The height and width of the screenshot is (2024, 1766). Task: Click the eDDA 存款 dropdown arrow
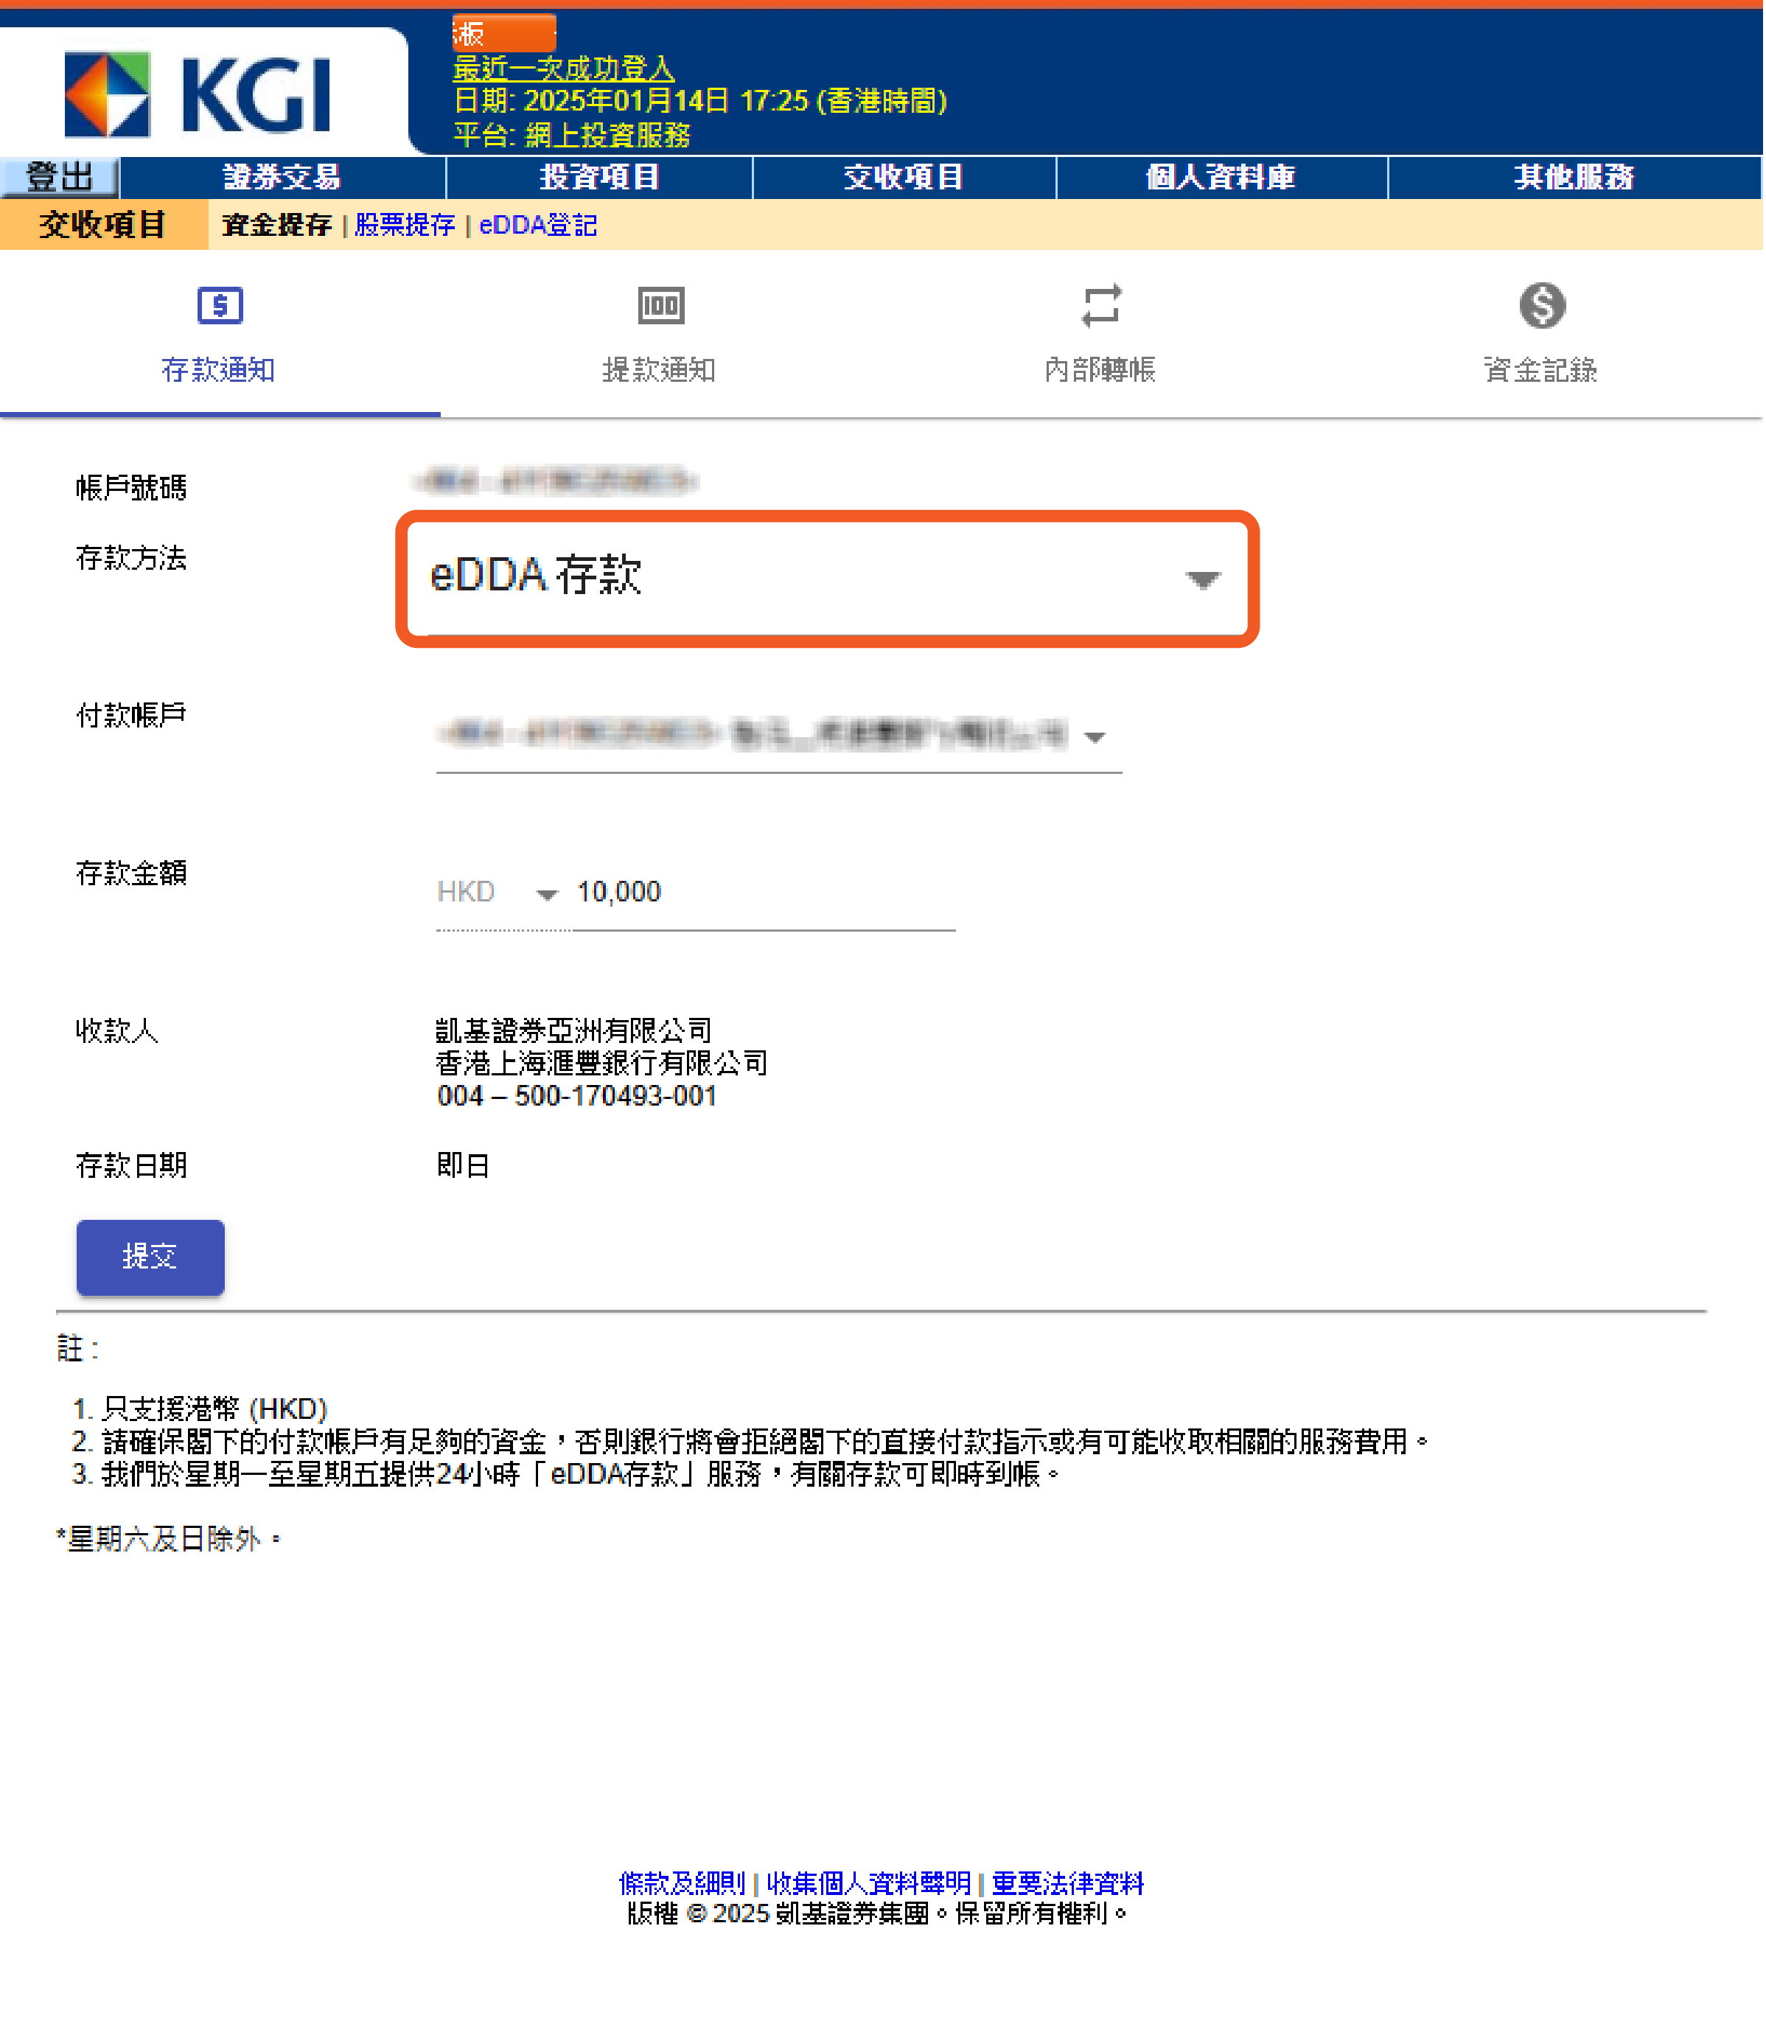[x=1204, y=580]
